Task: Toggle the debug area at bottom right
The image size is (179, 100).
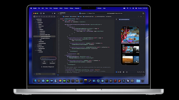Action: pos(143,75)
